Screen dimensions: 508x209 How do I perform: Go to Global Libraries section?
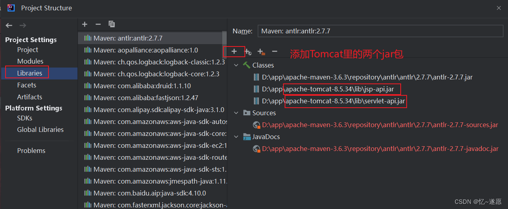(x=40, y=130)
